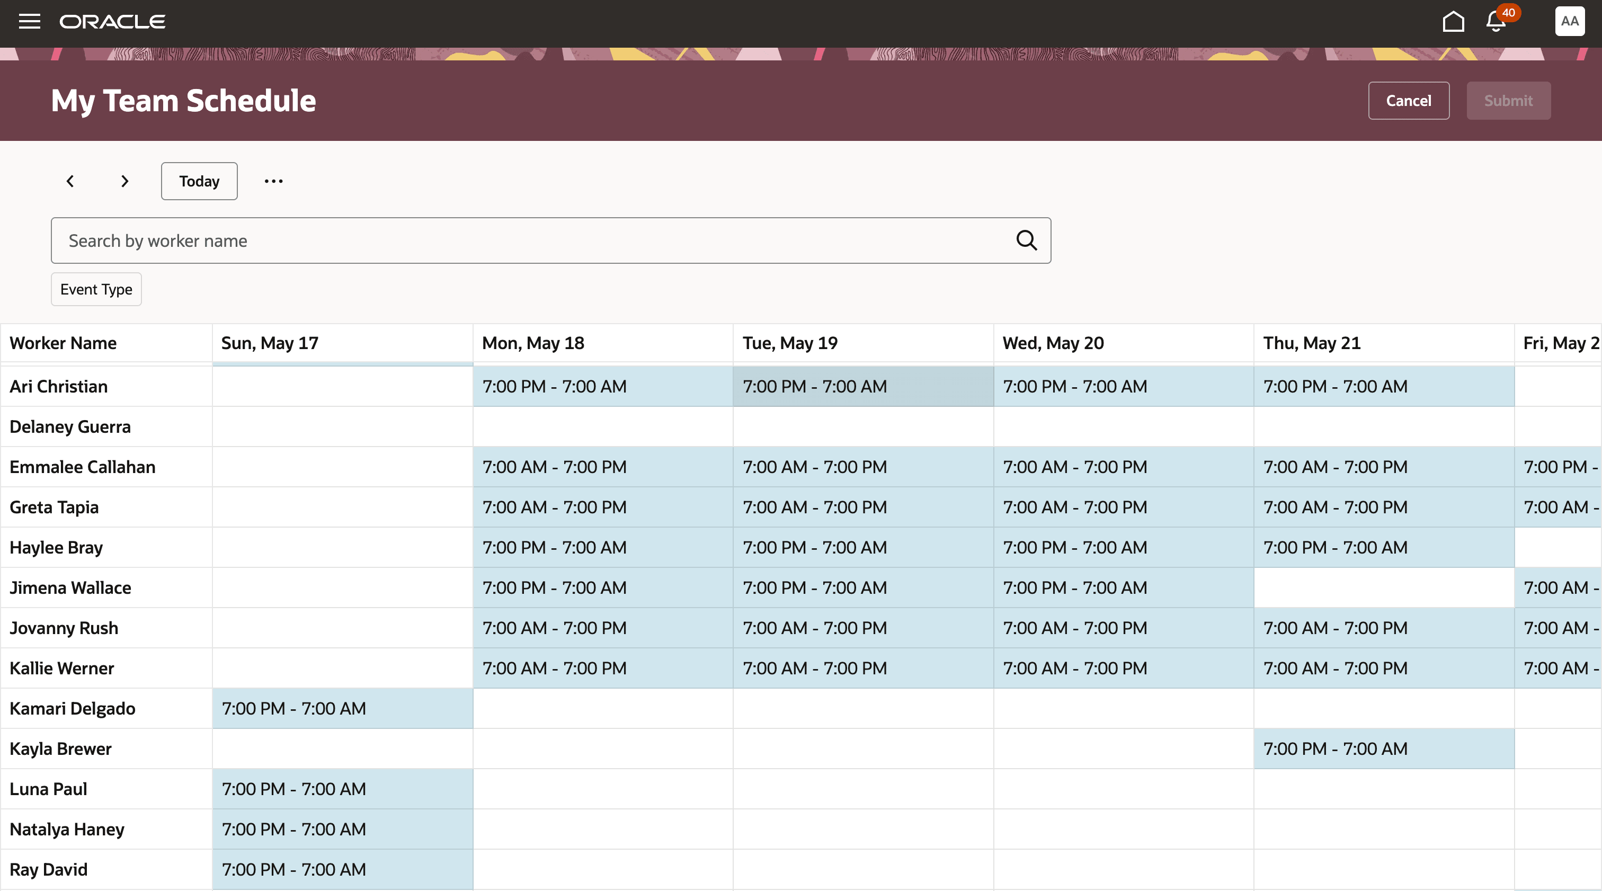Viewport: 1602px width, 891px height.
Task: Go to the Home page icon
Action: [1453, 22]
